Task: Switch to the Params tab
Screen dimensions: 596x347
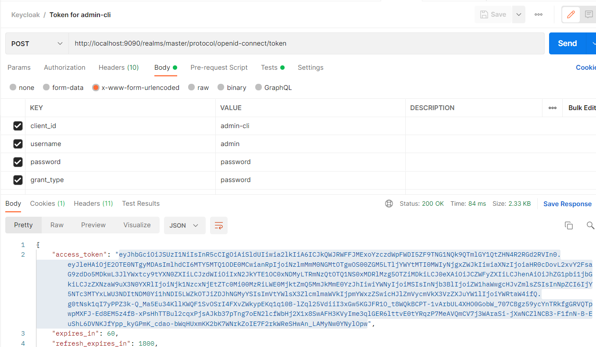Action: tap(19, 68)
